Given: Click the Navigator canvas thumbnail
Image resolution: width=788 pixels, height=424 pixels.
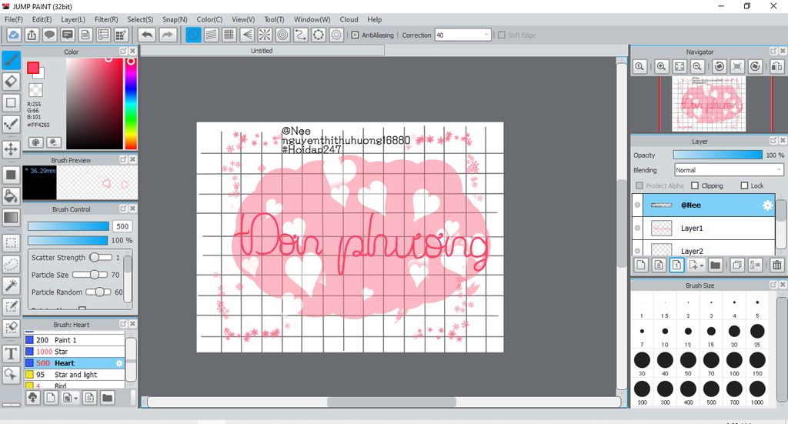Looking at the screenshot, I should click(x=709, y=105).
